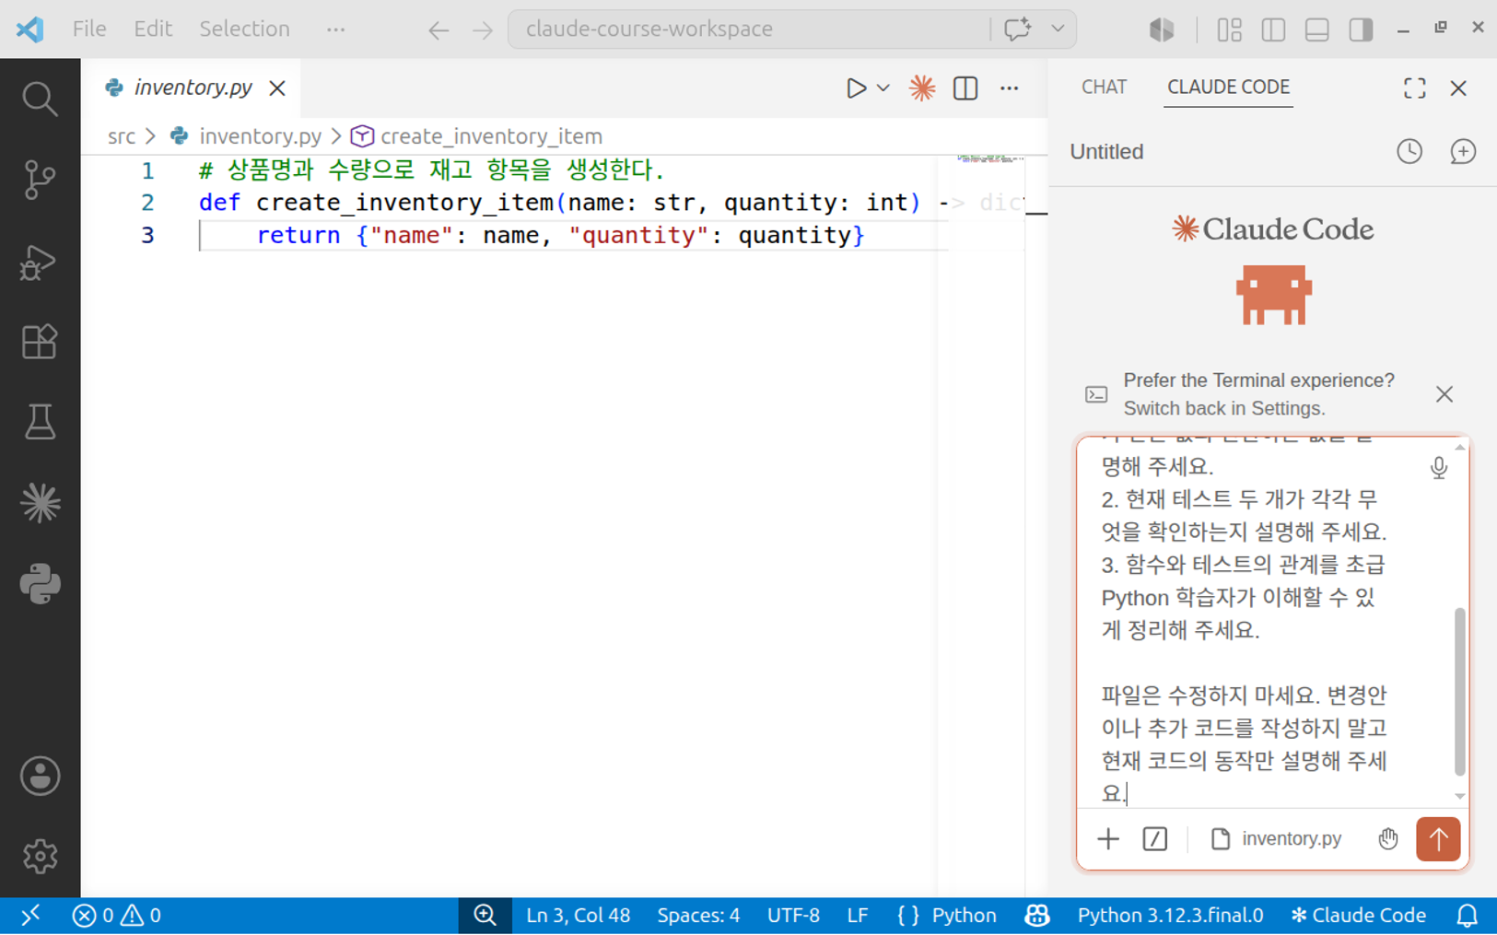Open Extensions view
This screenshot has width=1497, height=935.
40,342
